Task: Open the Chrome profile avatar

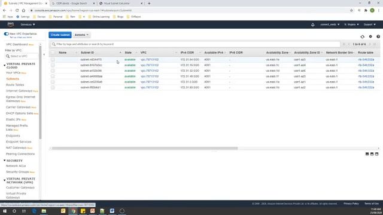Action: pyautogui.click(x=372, y=11)
